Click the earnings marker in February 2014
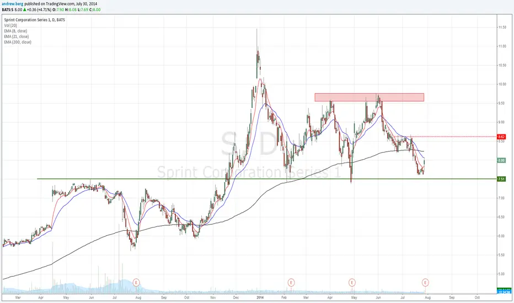 coord(291,283)
